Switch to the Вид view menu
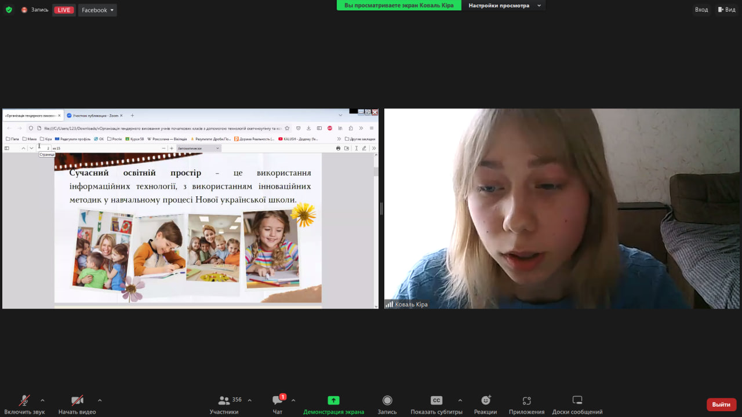The width and height of the screenshot is (742, 417). click(x=726, y=9)
